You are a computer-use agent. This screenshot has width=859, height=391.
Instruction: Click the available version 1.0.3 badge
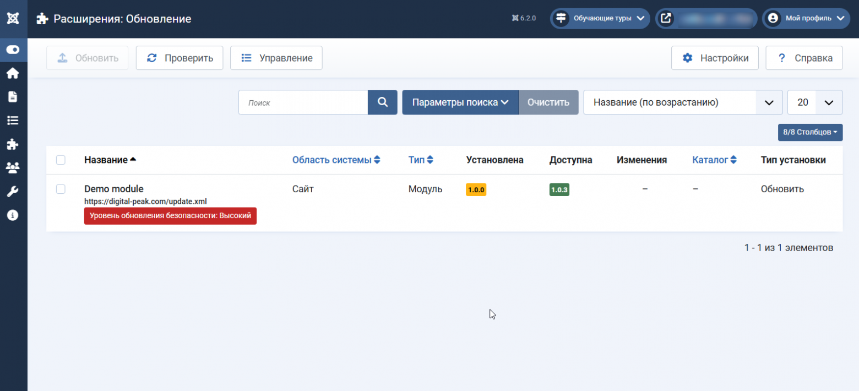(x=559, y=189)
